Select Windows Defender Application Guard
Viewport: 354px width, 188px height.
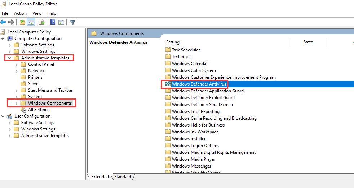pos(208,91)
